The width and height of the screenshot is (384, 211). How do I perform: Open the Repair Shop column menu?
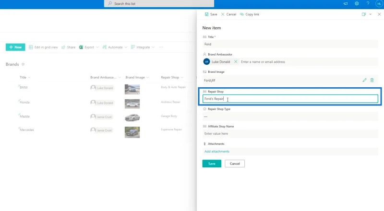(172, 77)
